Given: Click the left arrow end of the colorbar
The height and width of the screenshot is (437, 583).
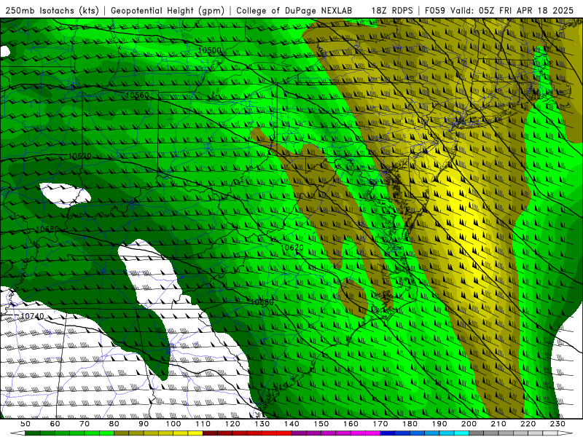Looking at the screenshot, I should [17, 433].
